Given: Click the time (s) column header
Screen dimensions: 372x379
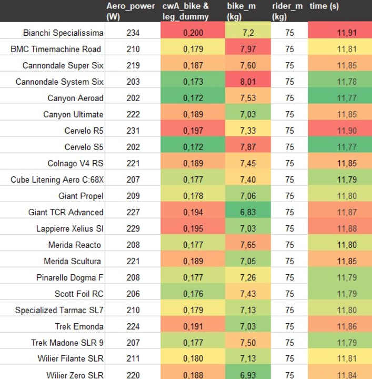Looking at the screenshot, I should [324, 6].
